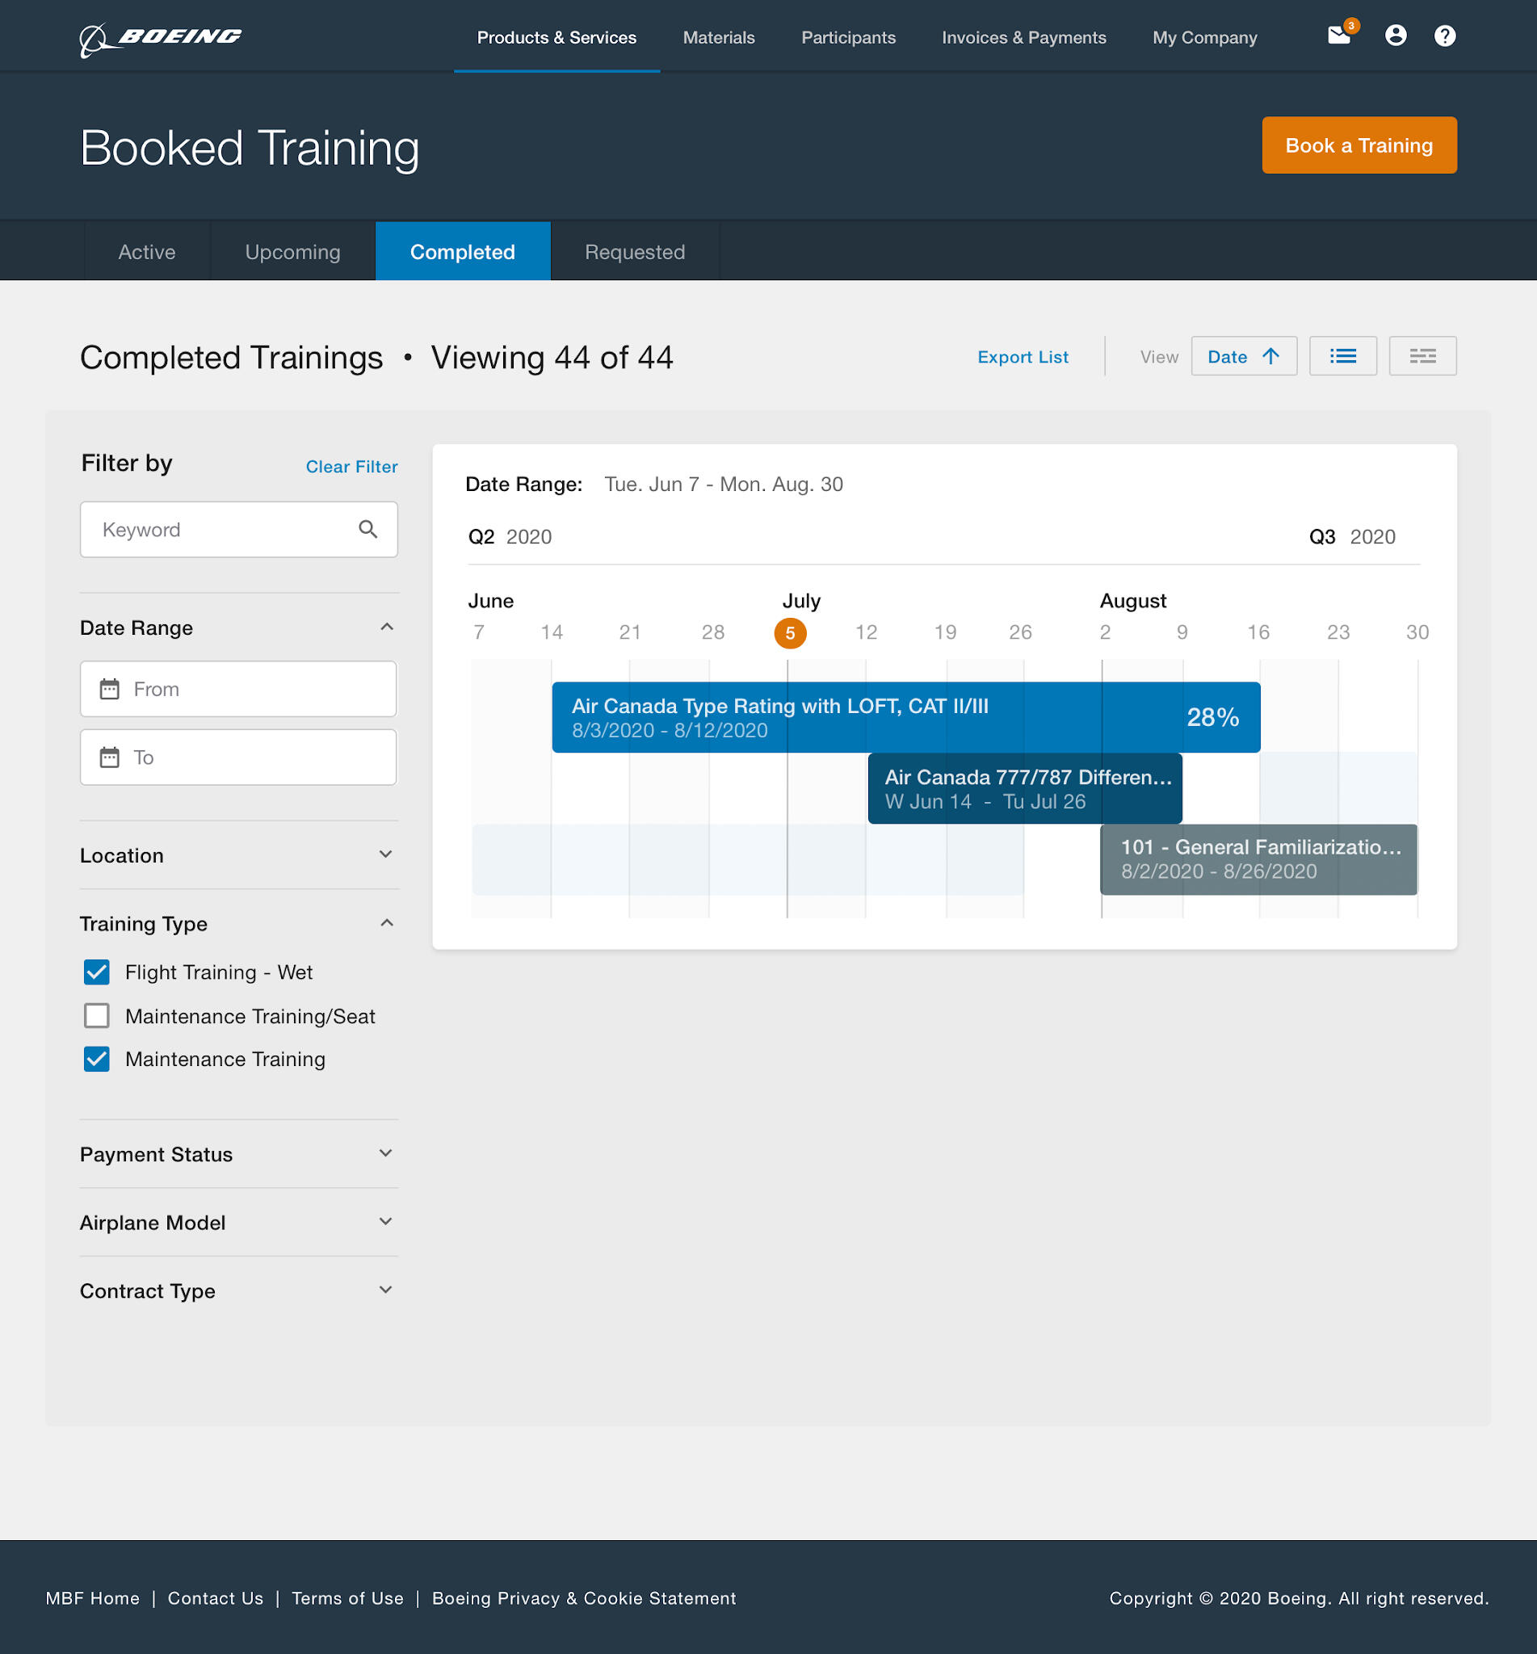Viewport: 1537px width, 1654px height.
Task: Click the Q2 2020 quarter label
Action: 510,536
